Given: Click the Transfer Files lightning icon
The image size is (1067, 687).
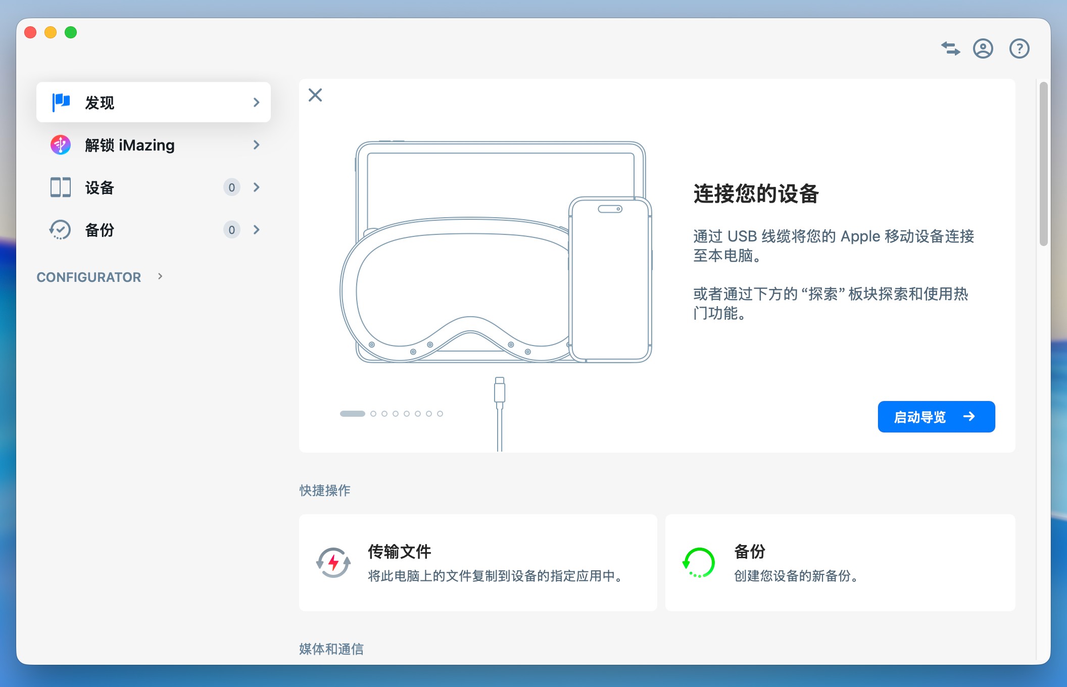Looking at the screenshot, I should pyautogui.click(x=333, y=562).
